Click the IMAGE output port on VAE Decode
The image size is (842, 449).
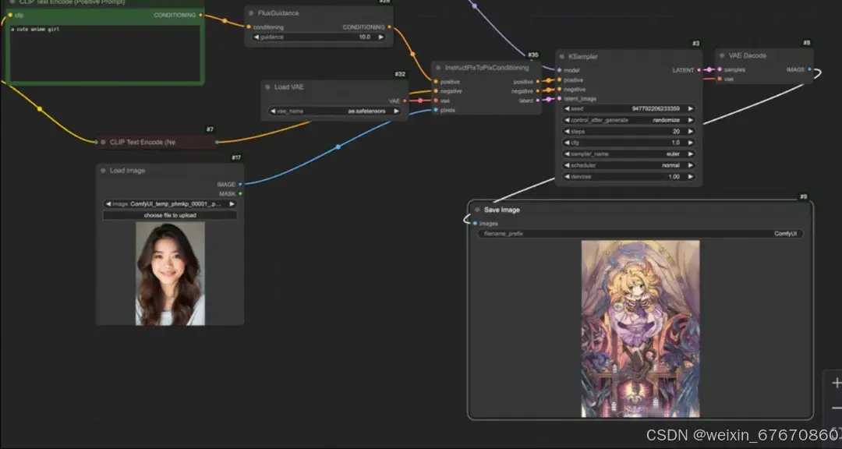[x=809, y=69]
